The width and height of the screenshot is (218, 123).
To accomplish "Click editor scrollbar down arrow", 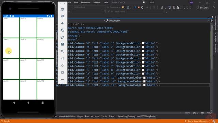I will pyautogui.click(x=212, y=110).
